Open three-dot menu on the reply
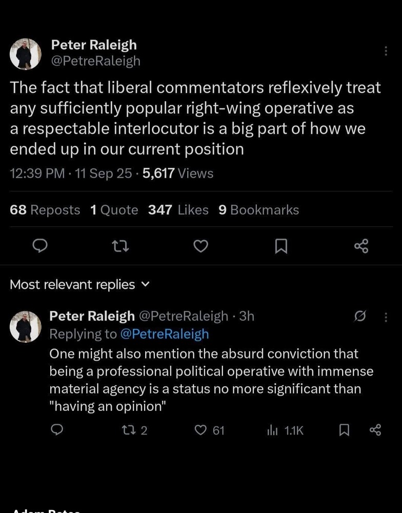 coord(386,317)
